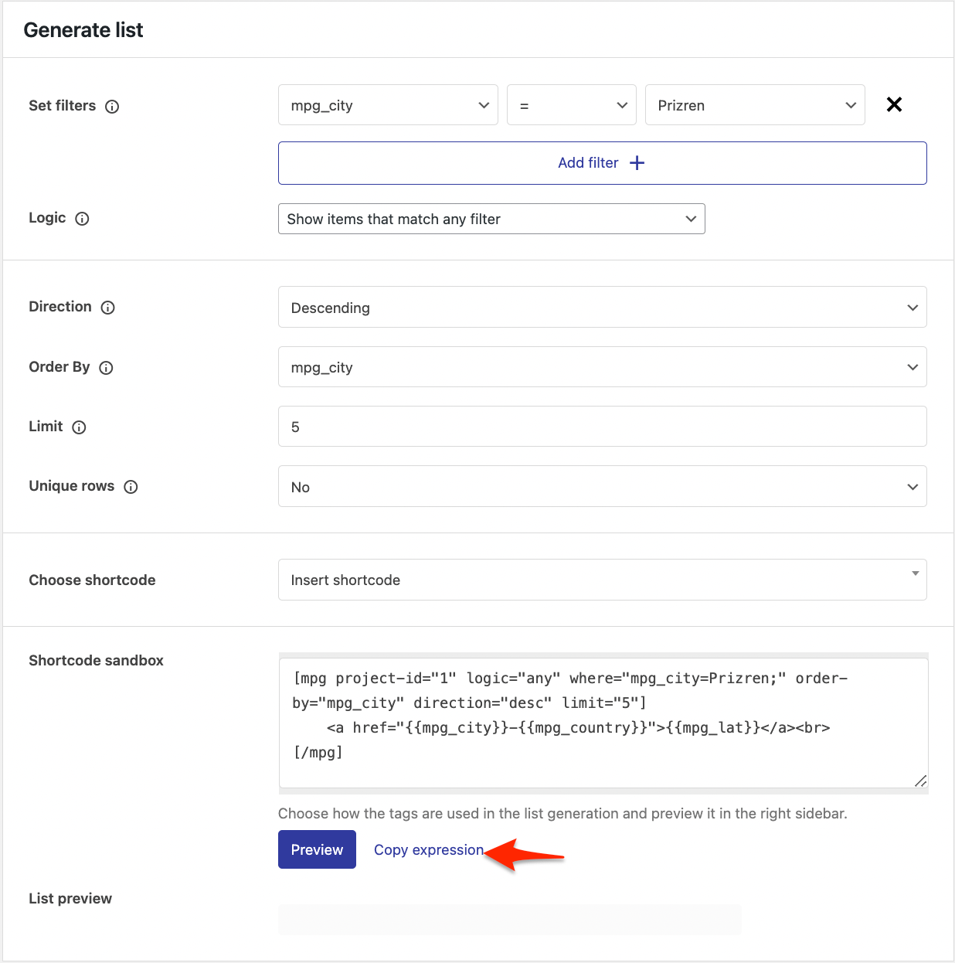This screenshot has width=955, height=963.
Task: Click the Direction info icon
Action: [108, 308]
